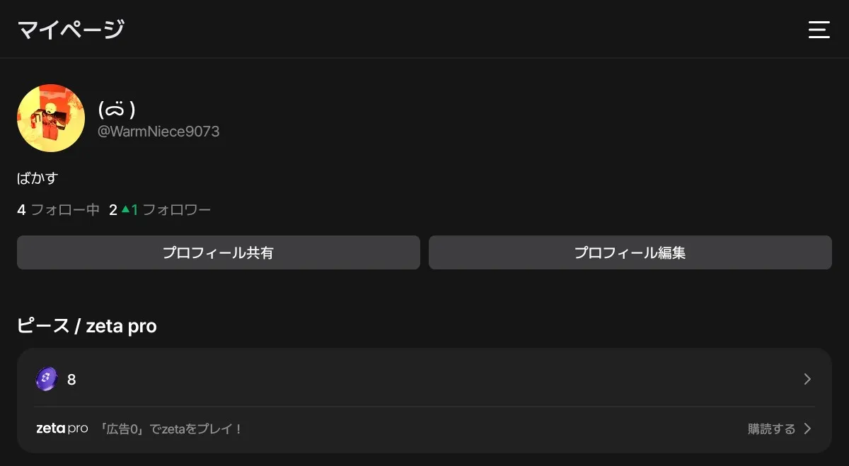849x466 pixels.
Task: Click the zeta pro logo
Action: click(62, 429)
